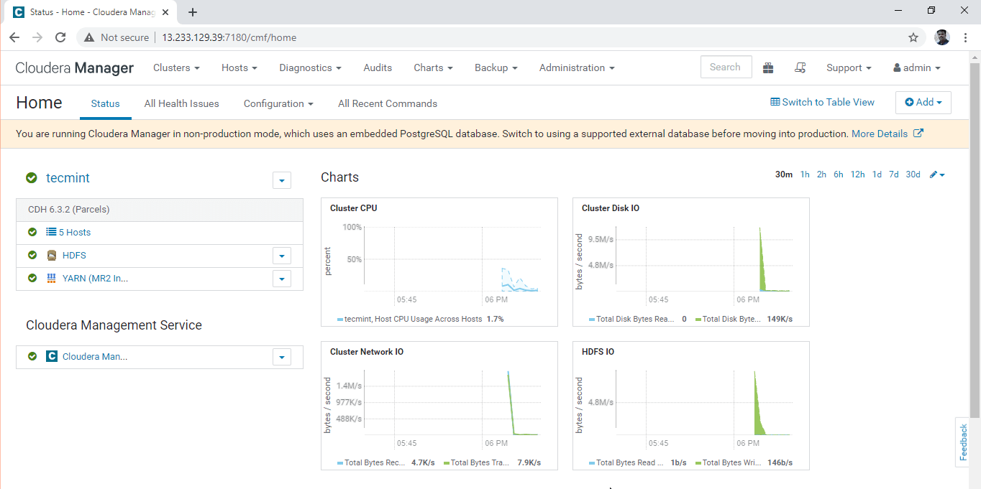Click the YARN service grid icon
This screenshot has height=489, width=981.
[x=52, y=279]
